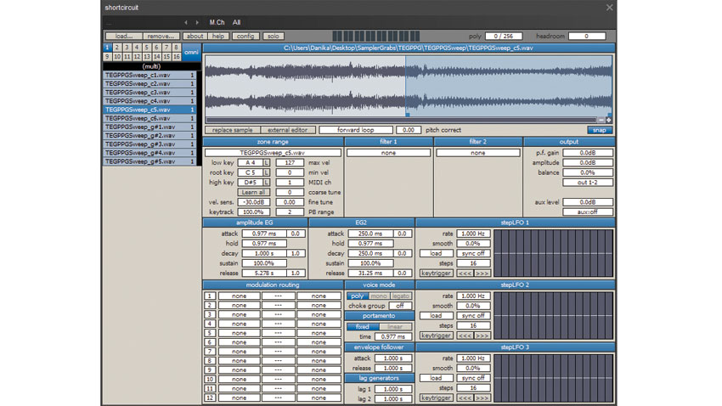The image size is (722, 406).
Task: Open the config button
Action: click(x=245, y=37)
